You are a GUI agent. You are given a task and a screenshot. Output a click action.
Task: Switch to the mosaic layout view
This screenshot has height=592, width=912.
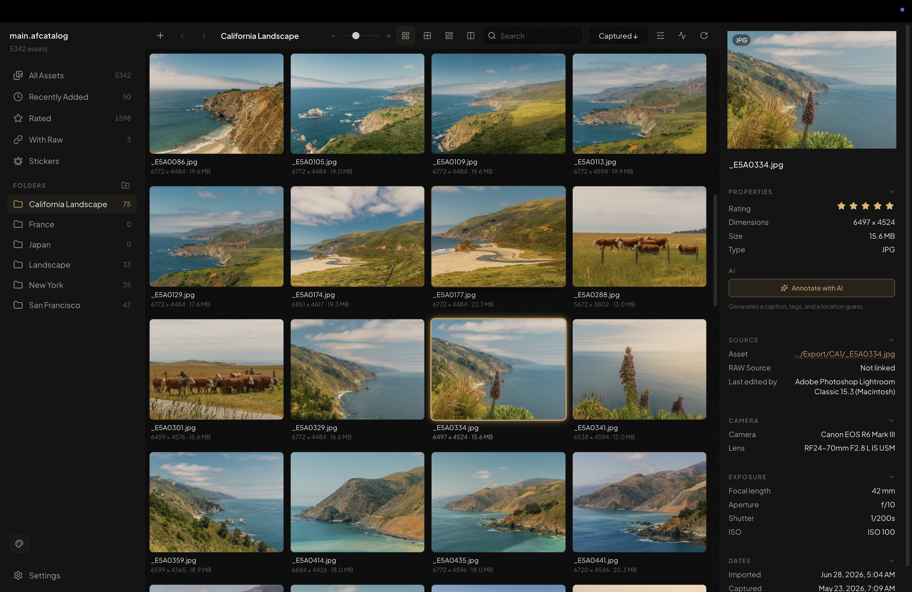point(449,36)
